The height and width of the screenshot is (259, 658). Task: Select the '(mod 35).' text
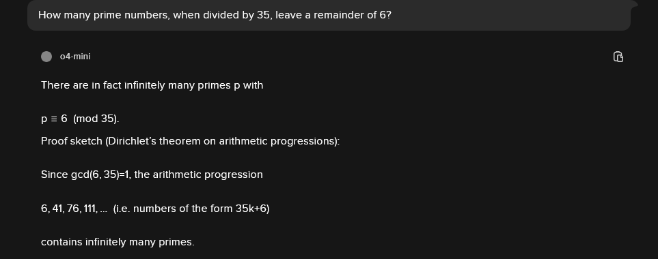click(96, 119)
